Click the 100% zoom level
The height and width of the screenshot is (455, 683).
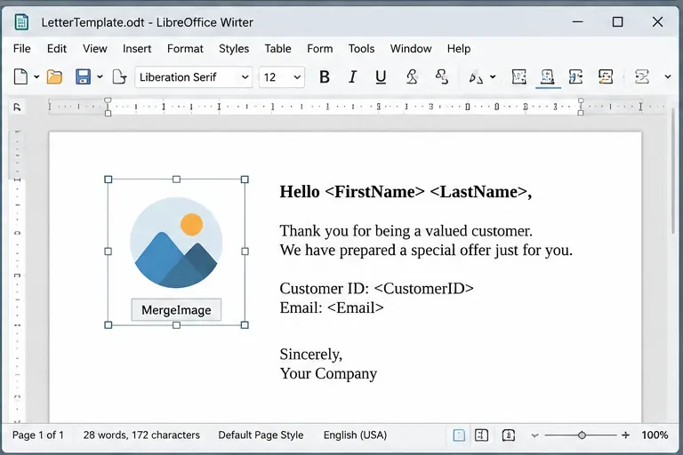(655, 435)
